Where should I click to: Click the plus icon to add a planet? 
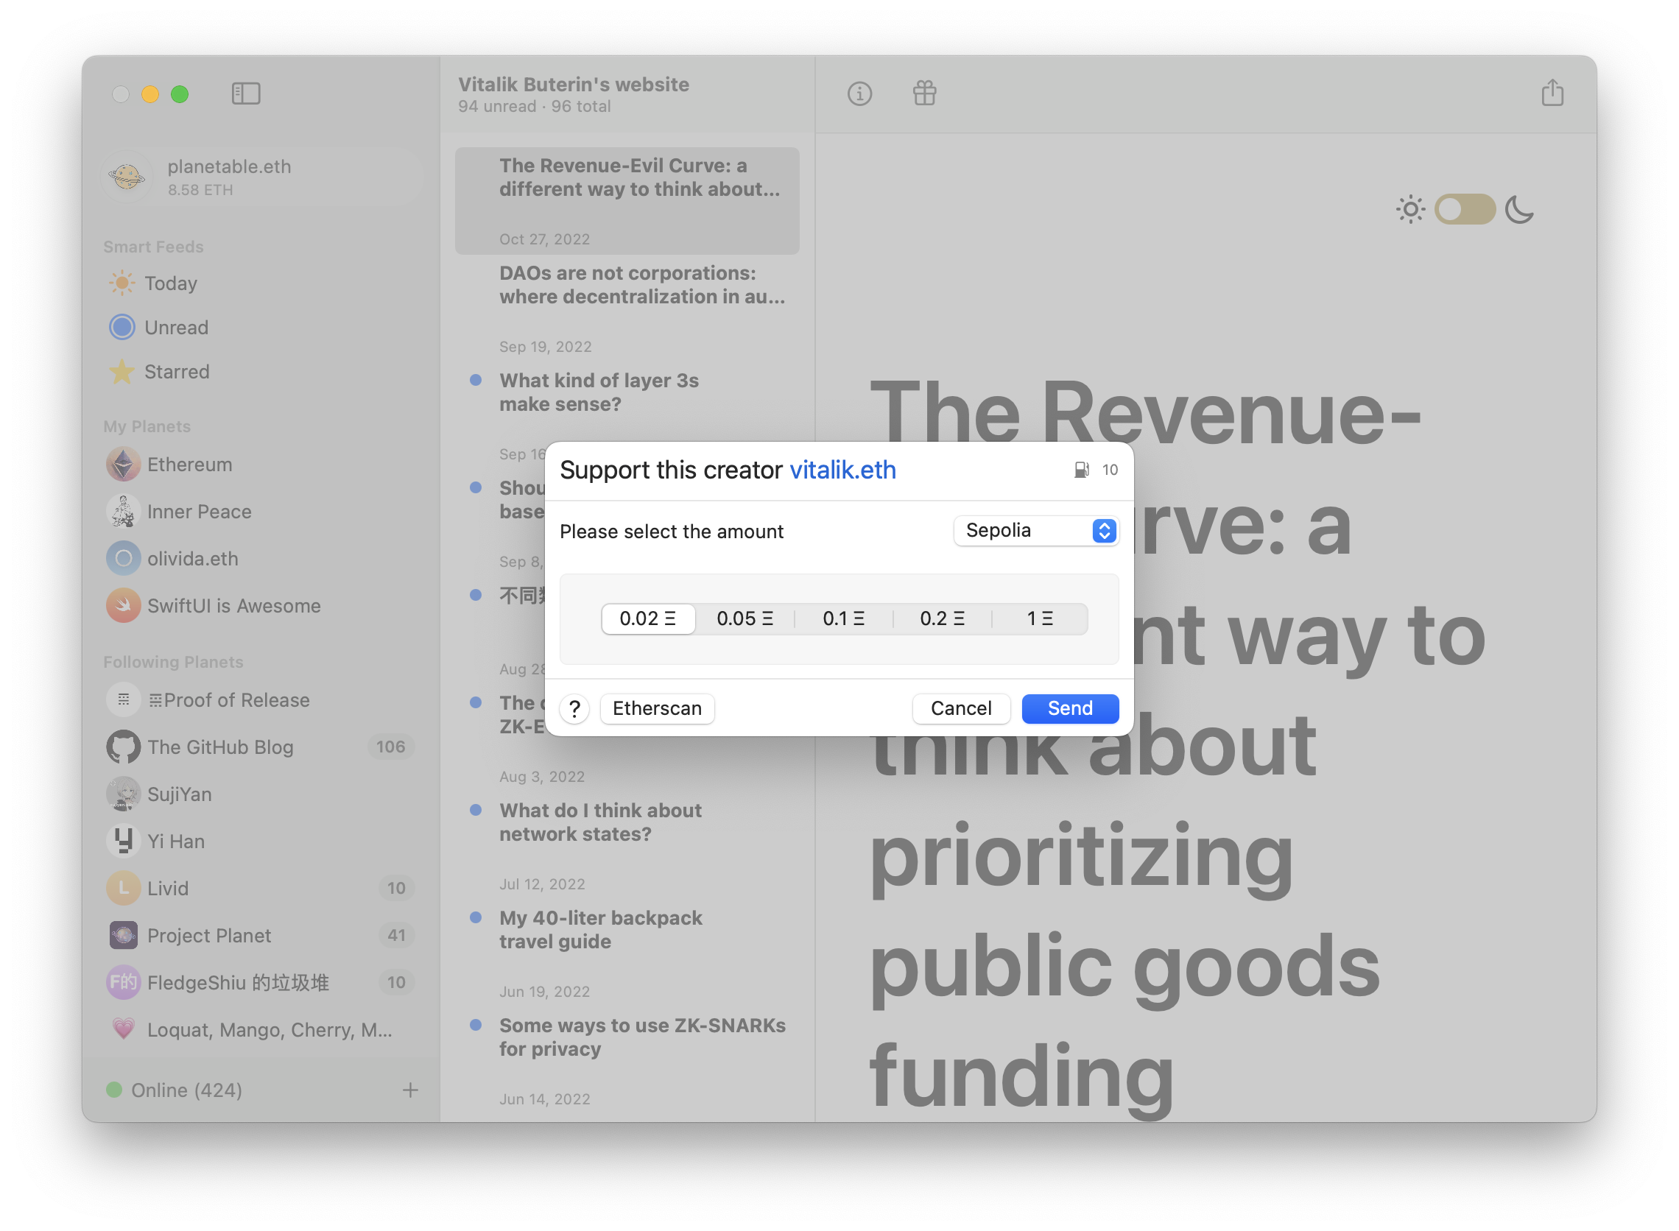tap(410, 1090)
